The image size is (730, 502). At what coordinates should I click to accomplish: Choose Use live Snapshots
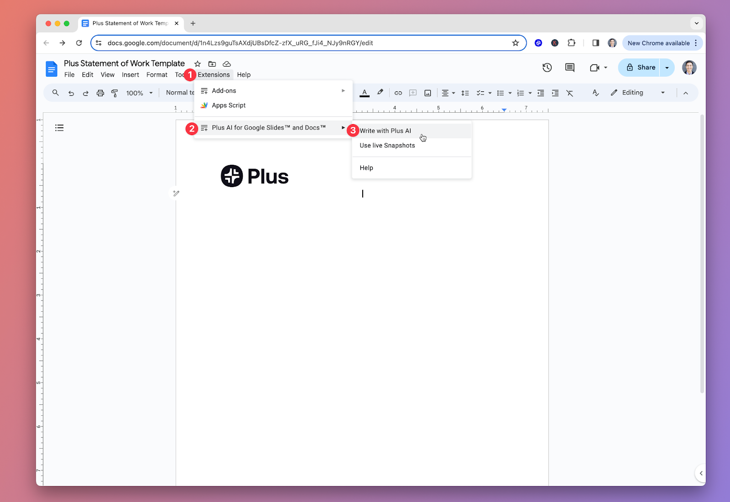coord(412,146)
